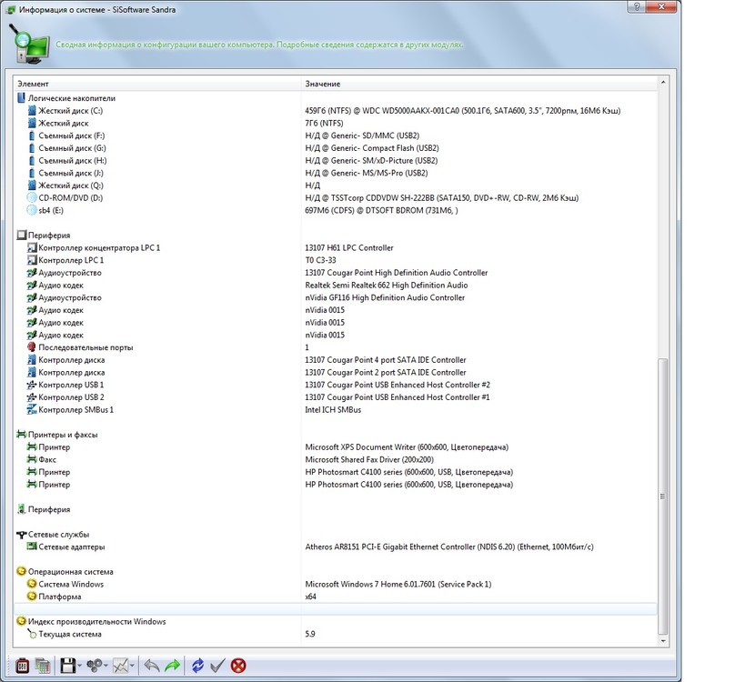This screenshot has height=682, width=755.
Task: Click the chart graph toolbar icon
Action: coord(120,666)
